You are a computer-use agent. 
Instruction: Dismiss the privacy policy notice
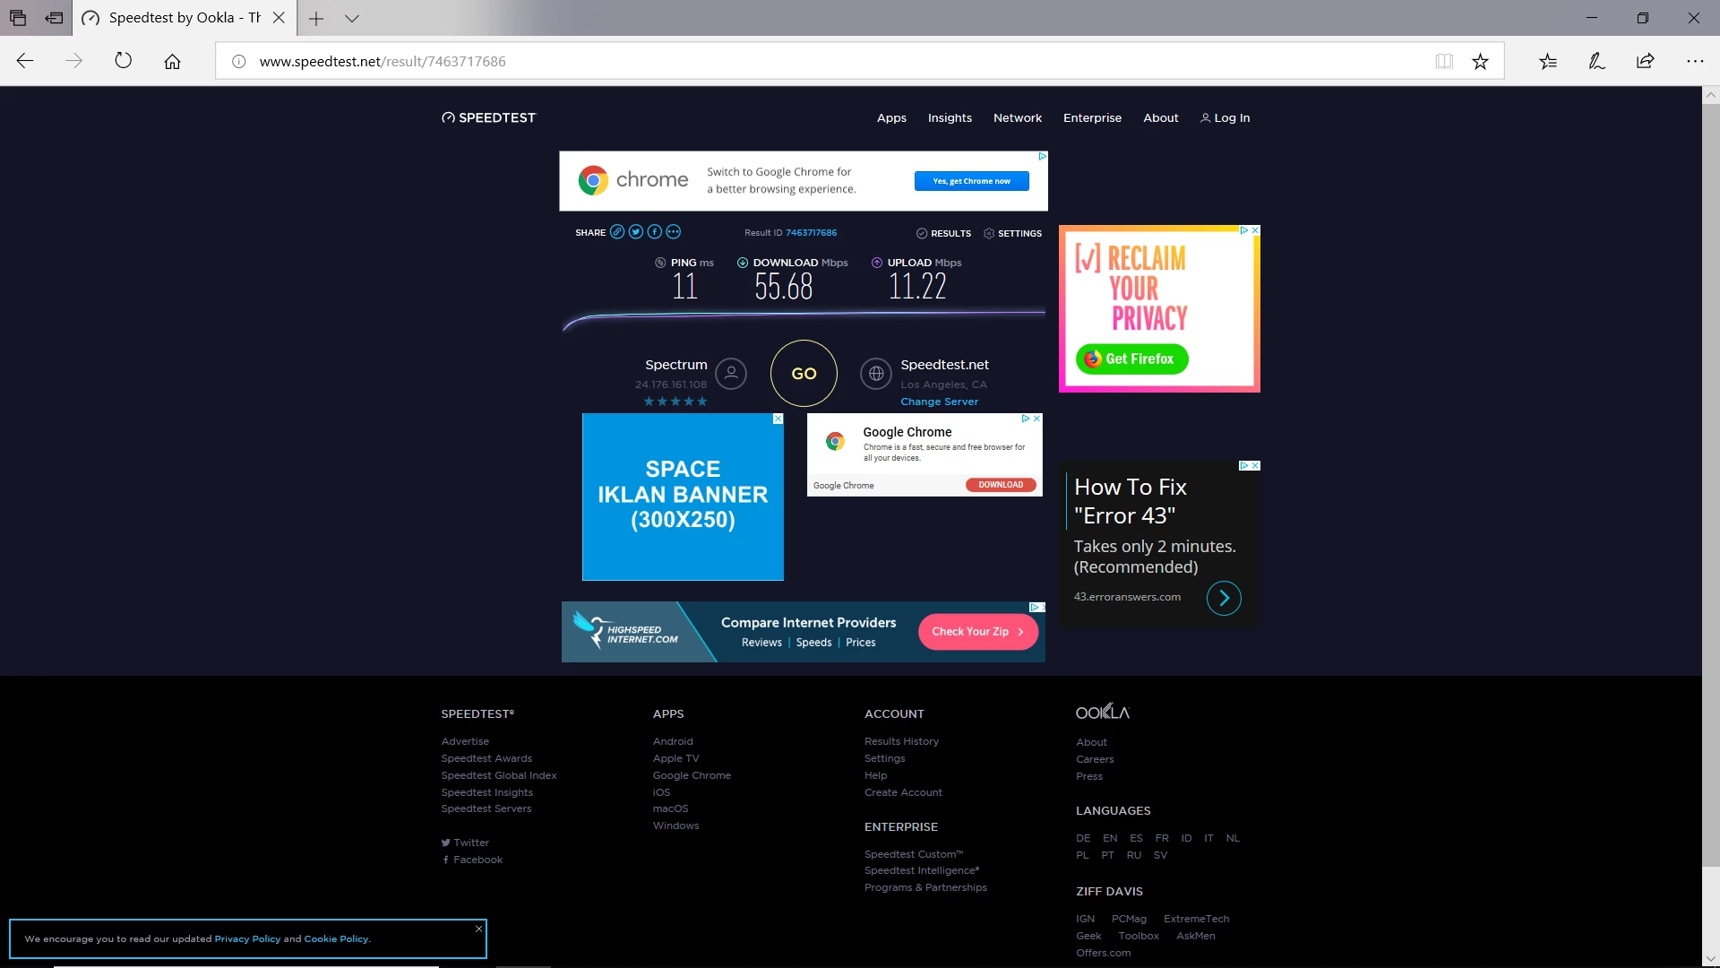pos(479,929)
